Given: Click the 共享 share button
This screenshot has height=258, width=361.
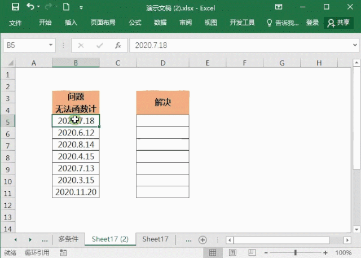Looking at the screenshot, I should (x=338, y=23).
